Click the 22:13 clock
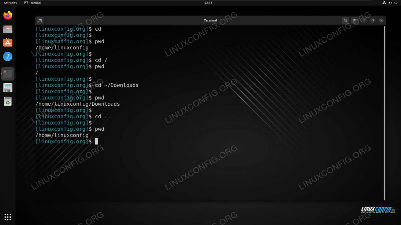The width and height of the screenshot is (401, 225). pos(208,3)
